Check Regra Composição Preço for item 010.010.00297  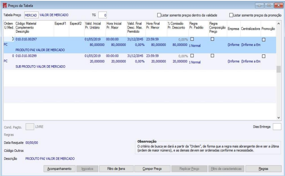coord(212,39)
